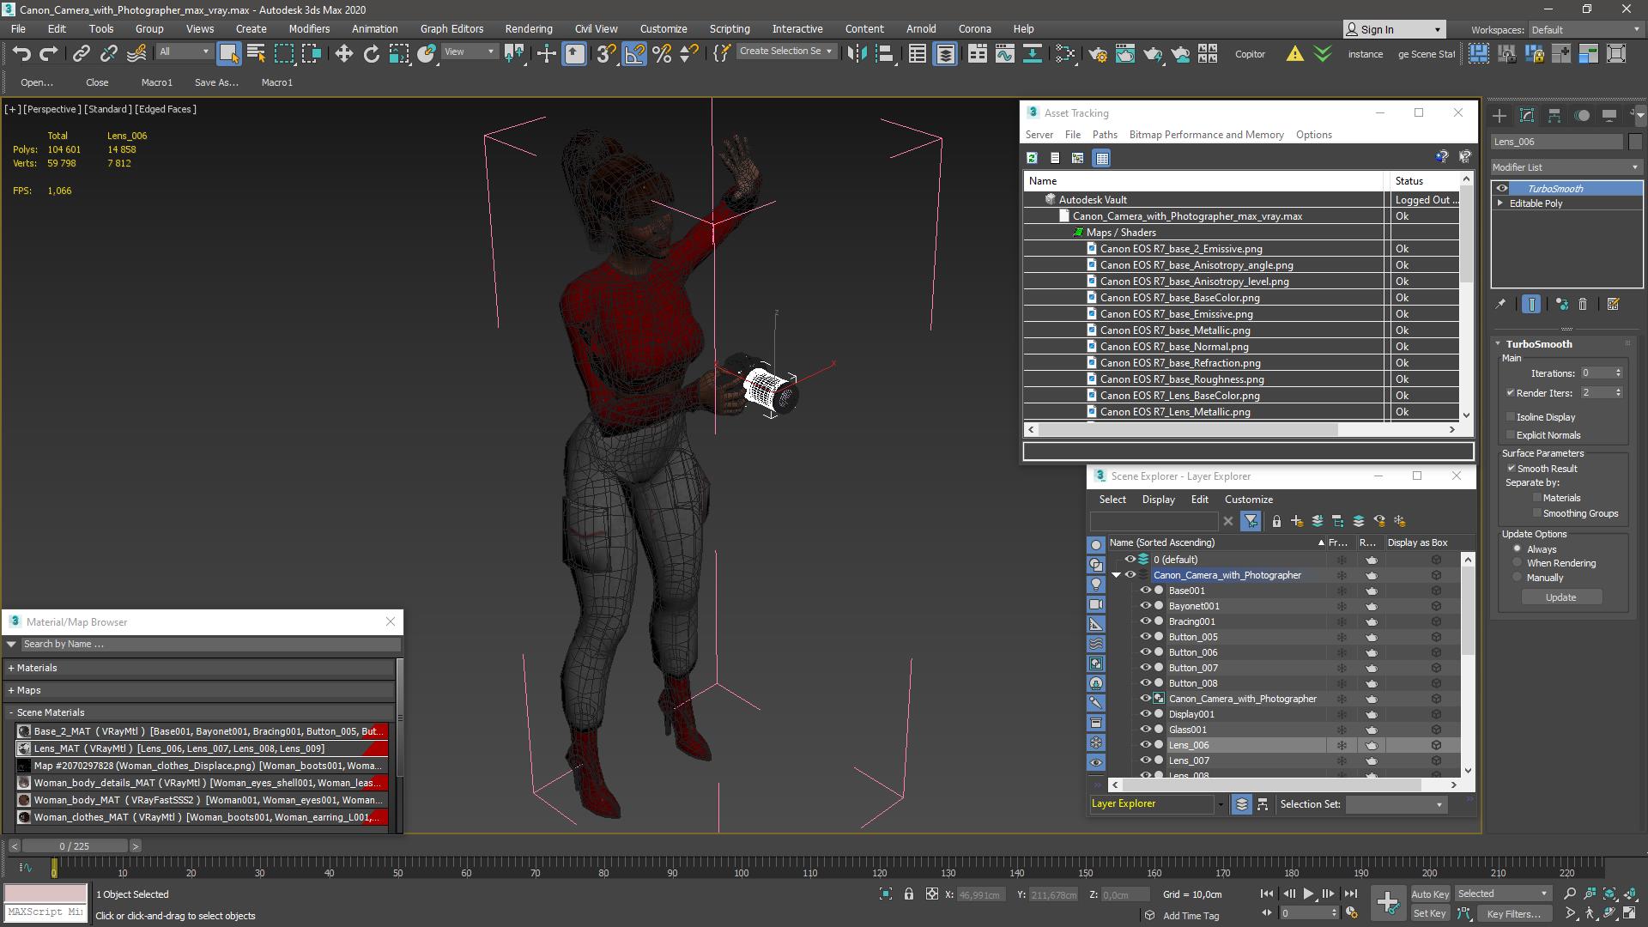Click the yellow warning triangle icon

point(1294,54)
